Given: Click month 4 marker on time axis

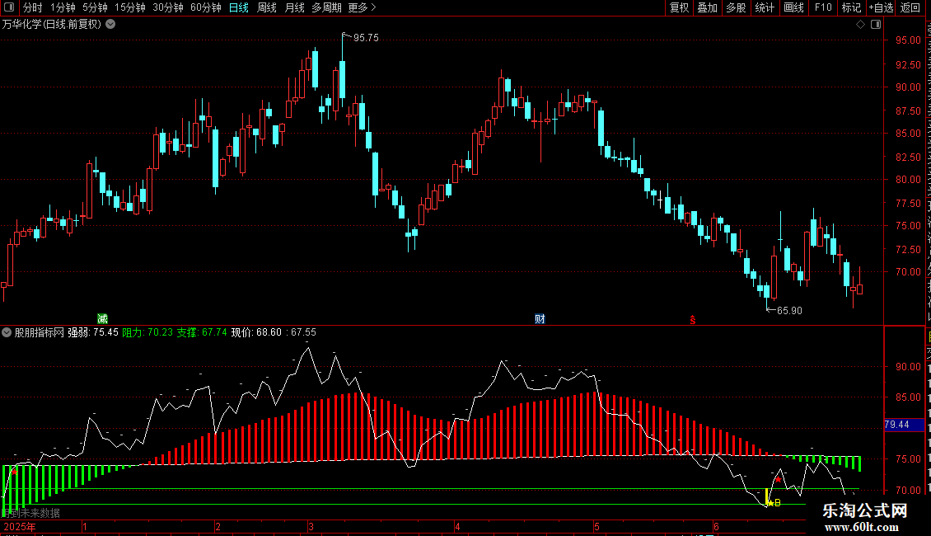Looking at the screenshot, I should (x=457, y=526).
